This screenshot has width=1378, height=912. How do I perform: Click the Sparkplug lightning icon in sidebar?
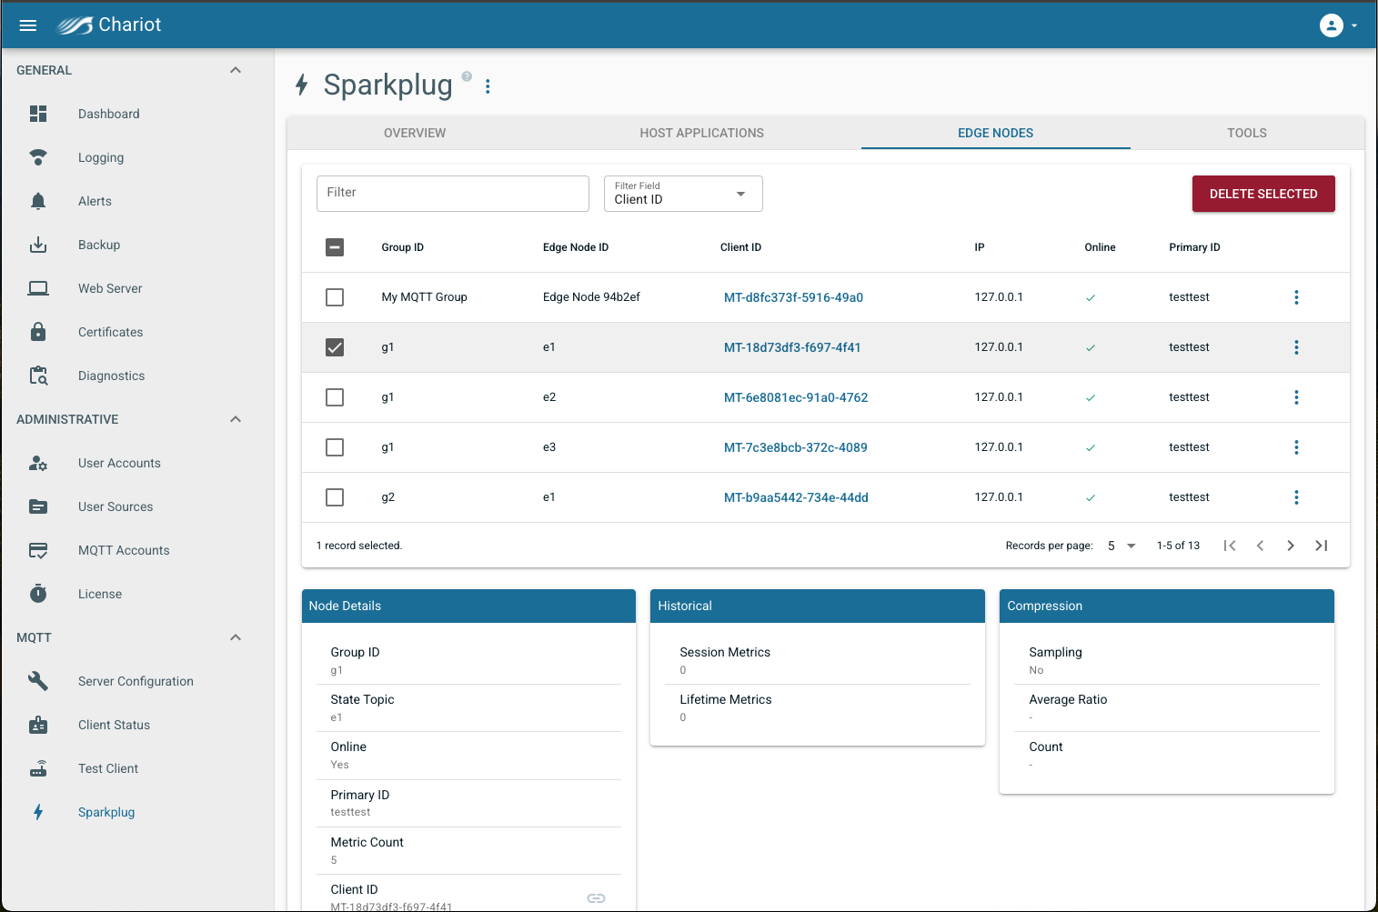click(x=38, y=812)
